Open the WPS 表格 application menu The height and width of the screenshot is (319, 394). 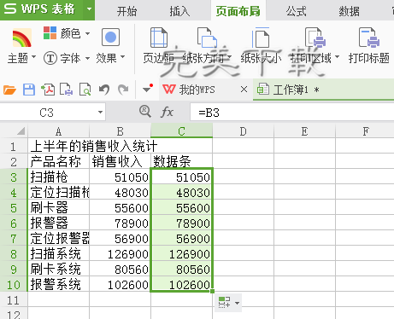41,9
